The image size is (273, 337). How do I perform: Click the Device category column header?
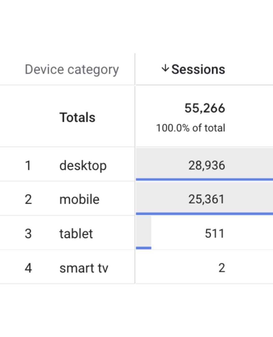72,69
